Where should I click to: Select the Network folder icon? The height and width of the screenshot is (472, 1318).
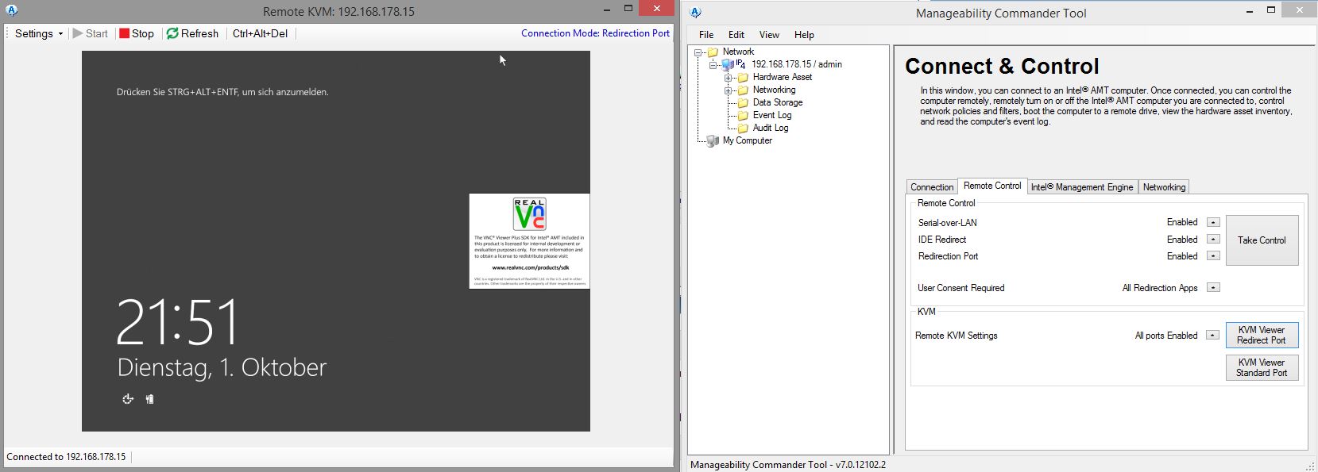click(713, 52)
